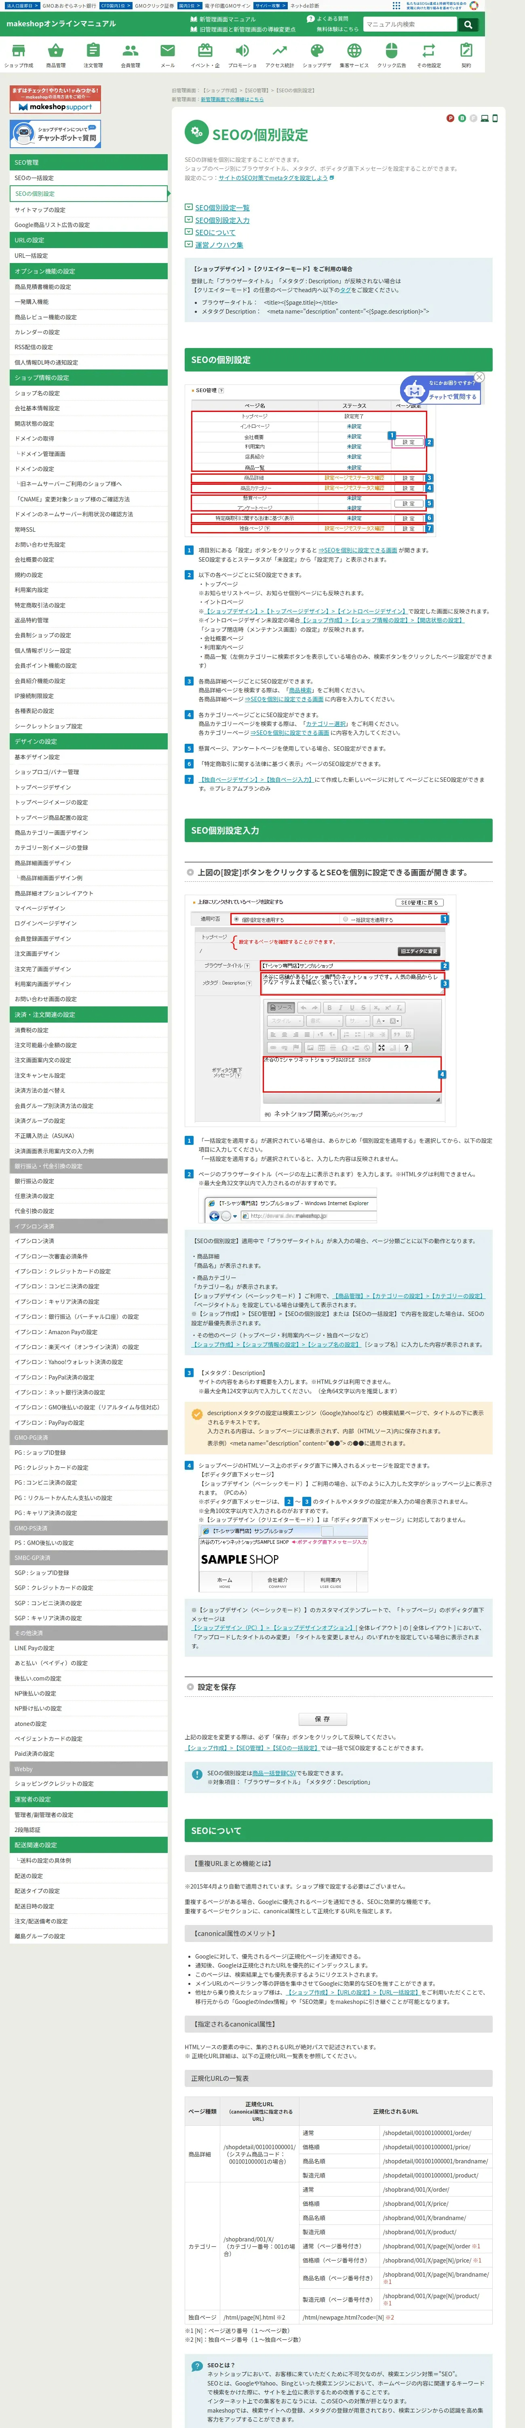Open サイトのSEO対策でmetaタグを設定しよう link
525x2428 pixels.
point(274,177)
